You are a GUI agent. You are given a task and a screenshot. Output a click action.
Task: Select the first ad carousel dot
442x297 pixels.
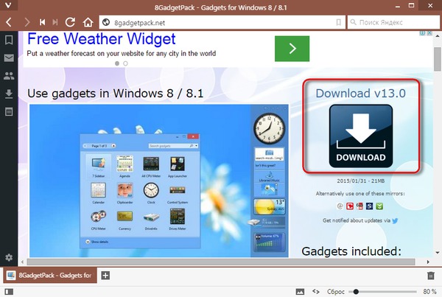coord(117,63)
